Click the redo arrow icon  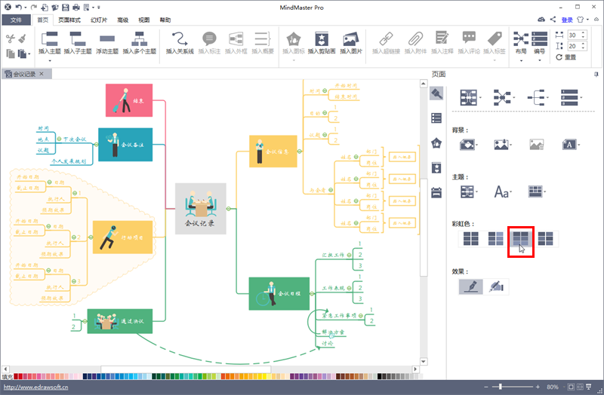tap(34, 8)
